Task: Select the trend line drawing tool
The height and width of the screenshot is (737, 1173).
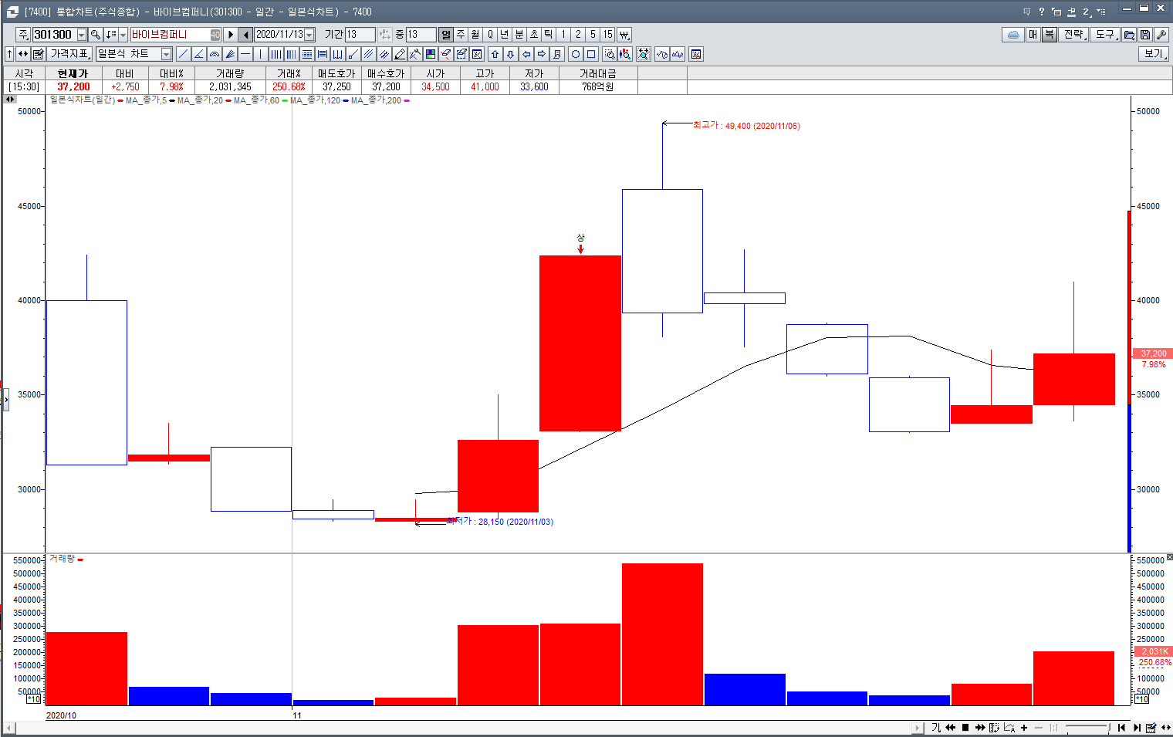Action: pos(184,54)
